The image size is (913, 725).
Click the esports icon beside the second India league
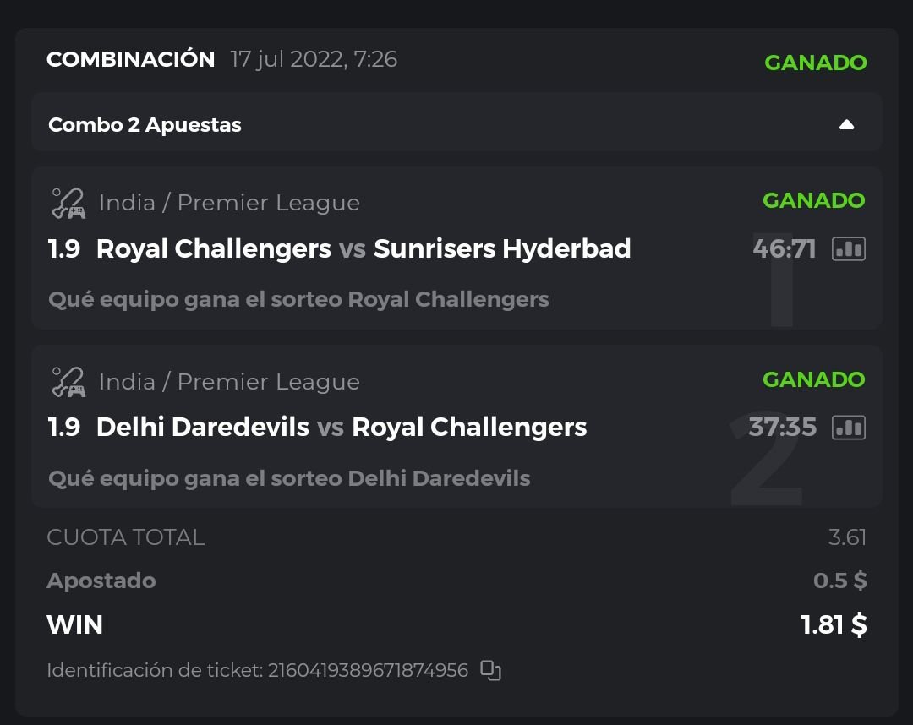(x=68, y=382)
